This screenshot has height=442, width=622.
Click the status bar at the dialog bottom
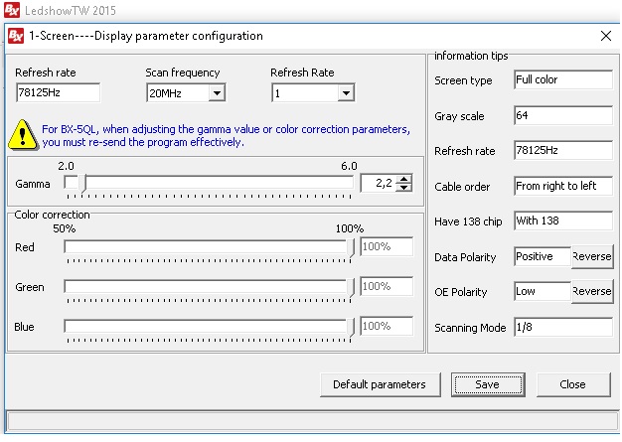click(313, 421)
